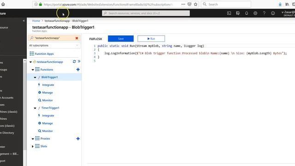Open the Function Apps link

coord(44,54)
